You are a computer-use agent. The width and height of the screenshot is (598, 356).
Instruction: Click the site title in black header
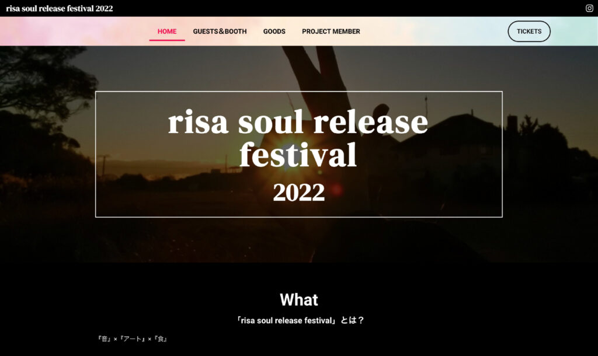(60, 8)
